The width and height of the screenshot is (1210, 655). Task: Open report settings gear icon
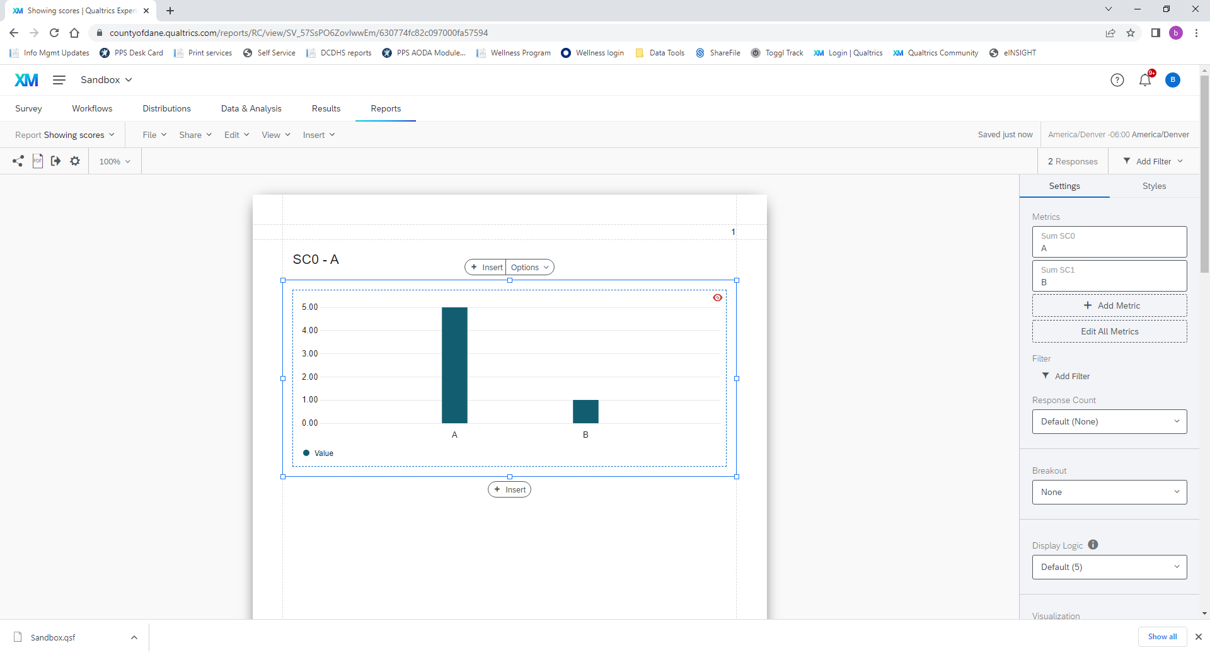(75, 161)
